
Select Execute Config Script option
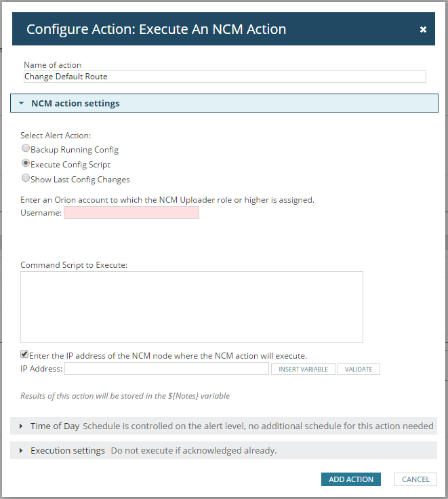(x=26, y=163)
